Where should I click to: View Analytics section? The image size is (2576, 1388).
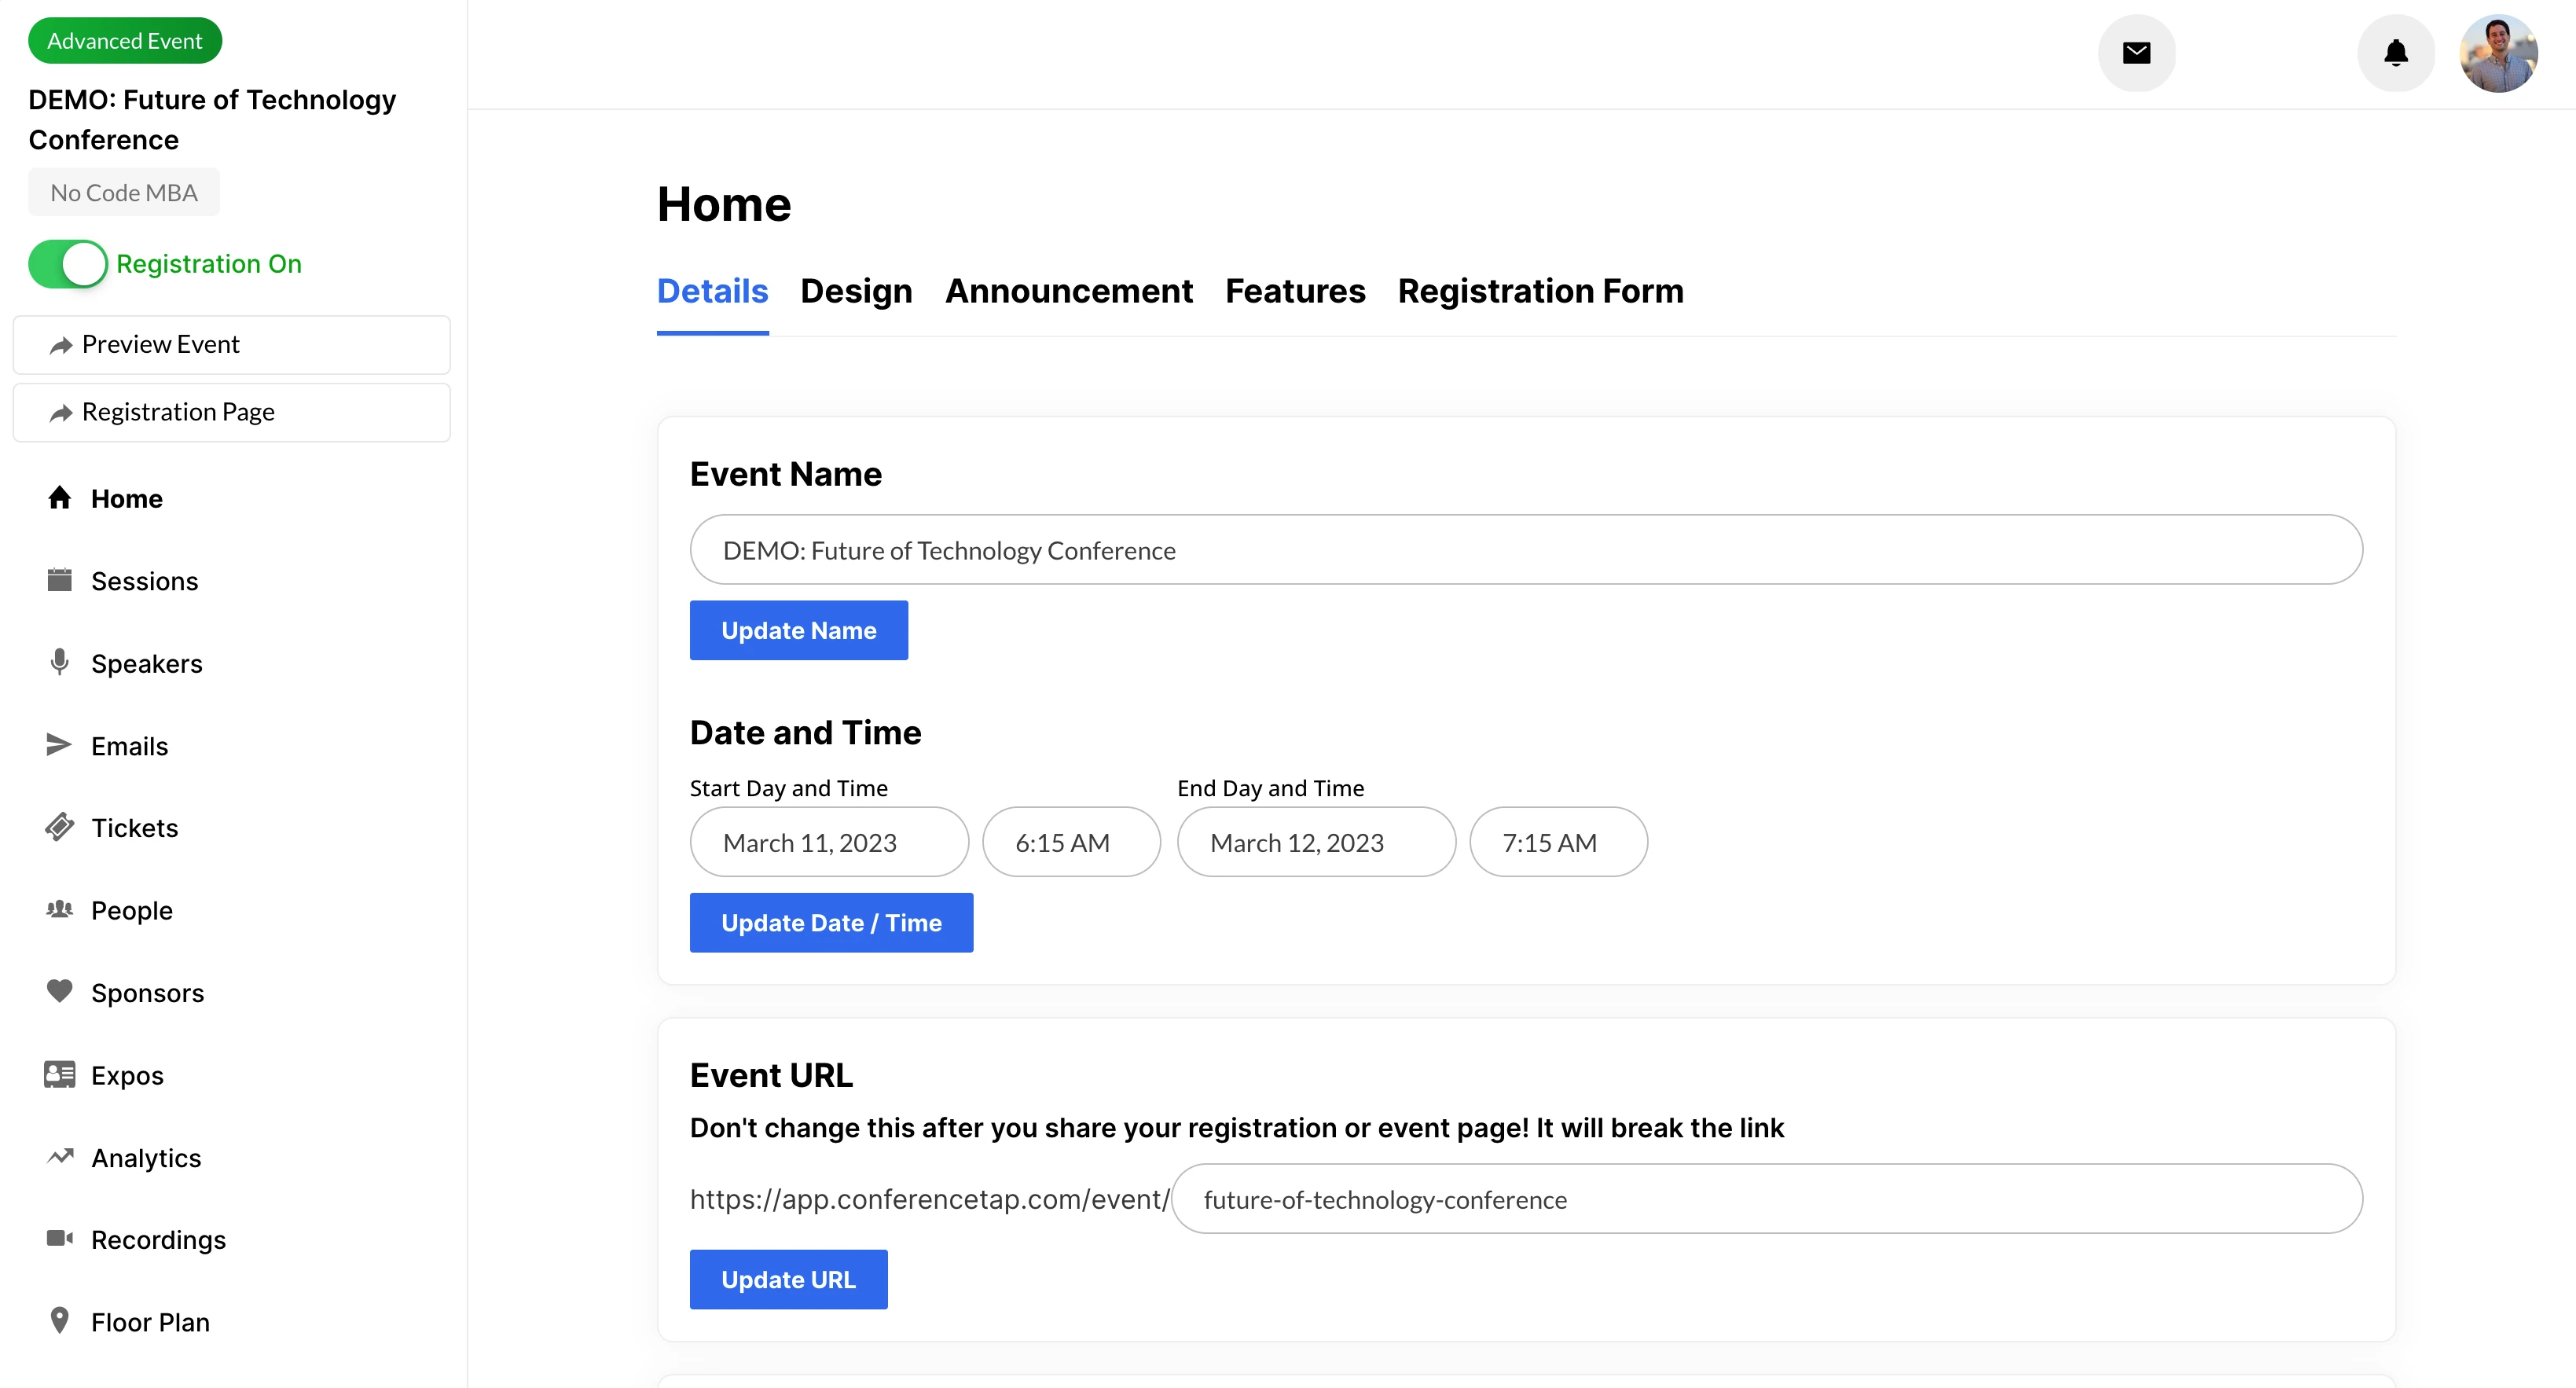(x=146, y=1158)
